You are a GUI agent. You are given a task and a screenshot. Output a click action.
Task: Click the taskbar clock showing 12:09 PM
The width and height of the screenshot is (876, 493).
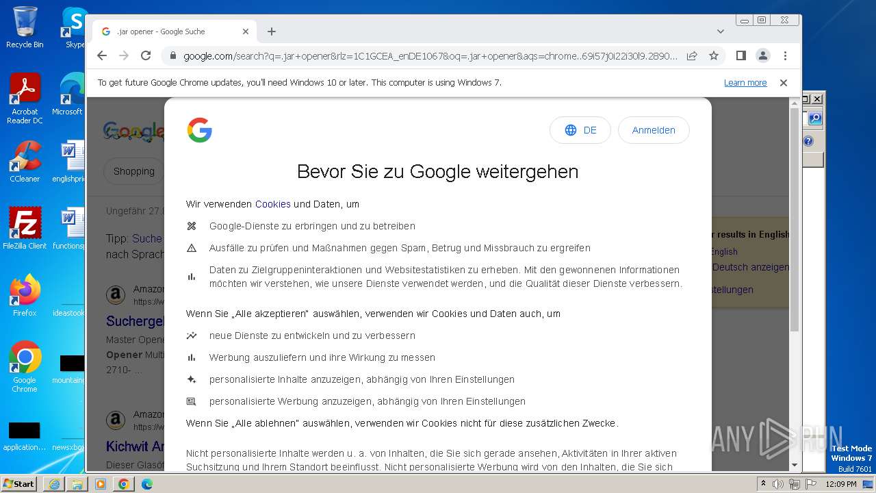[x=841, y=484]
